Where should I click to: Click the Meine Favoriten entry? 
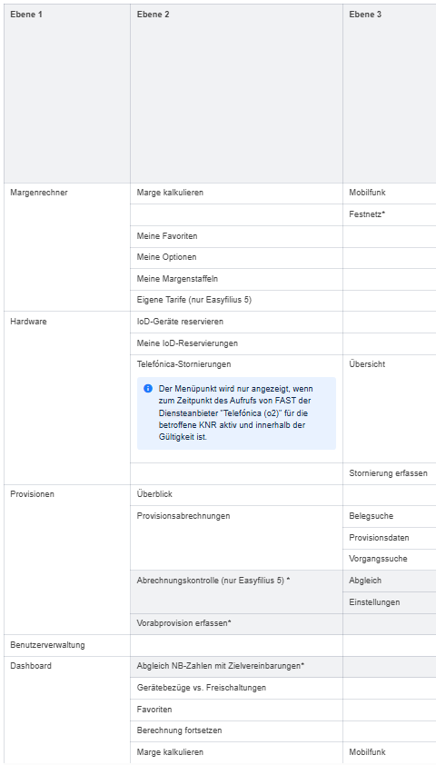pyautogui.click(x=236, y=236)
